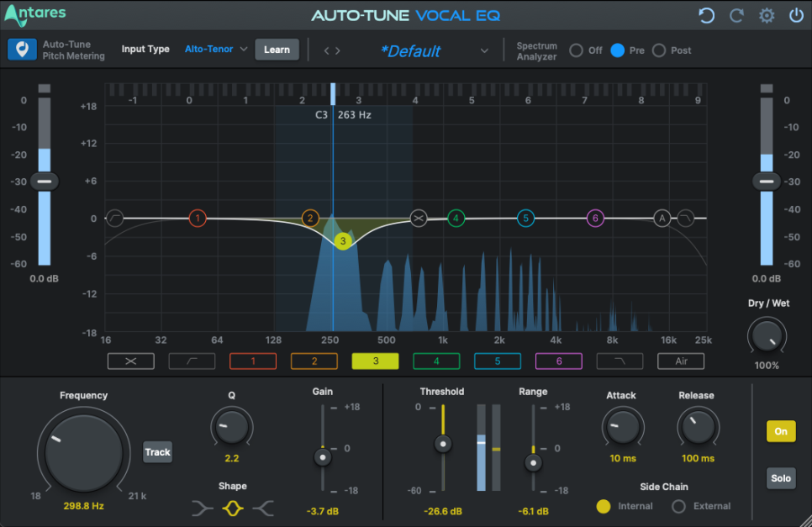Go to previous preset arrow
The image size is (812, 527).
click(x=326, y=50)
